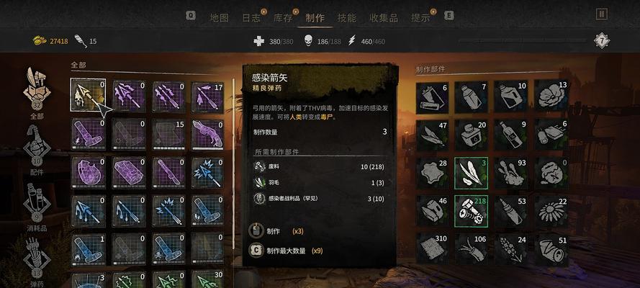
Task: Open the 配件 category in sidebar
Action: click(37, 146)
